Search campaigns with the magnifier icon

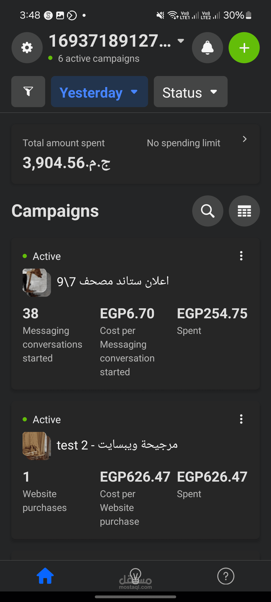[208, 211]
